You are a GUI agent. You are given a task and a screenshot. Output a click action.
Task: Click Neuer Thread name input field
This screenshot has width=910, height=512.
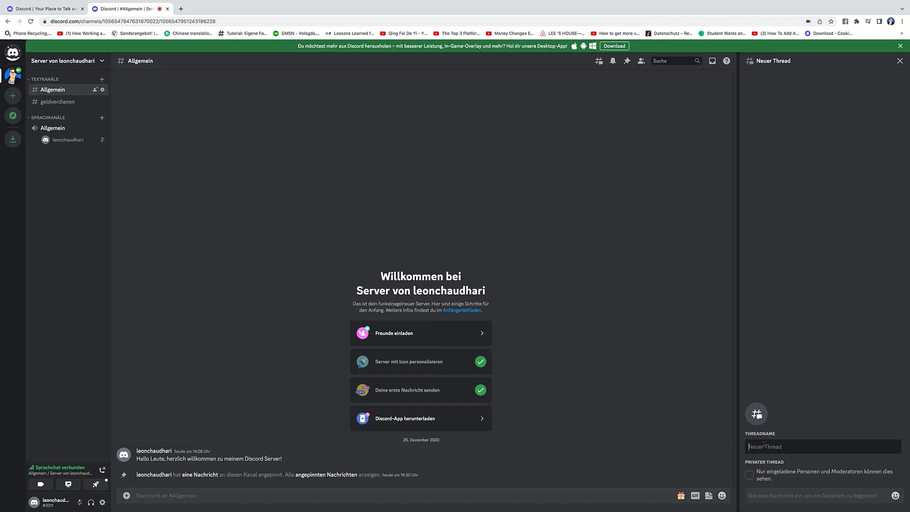click(x=822, y=447)
